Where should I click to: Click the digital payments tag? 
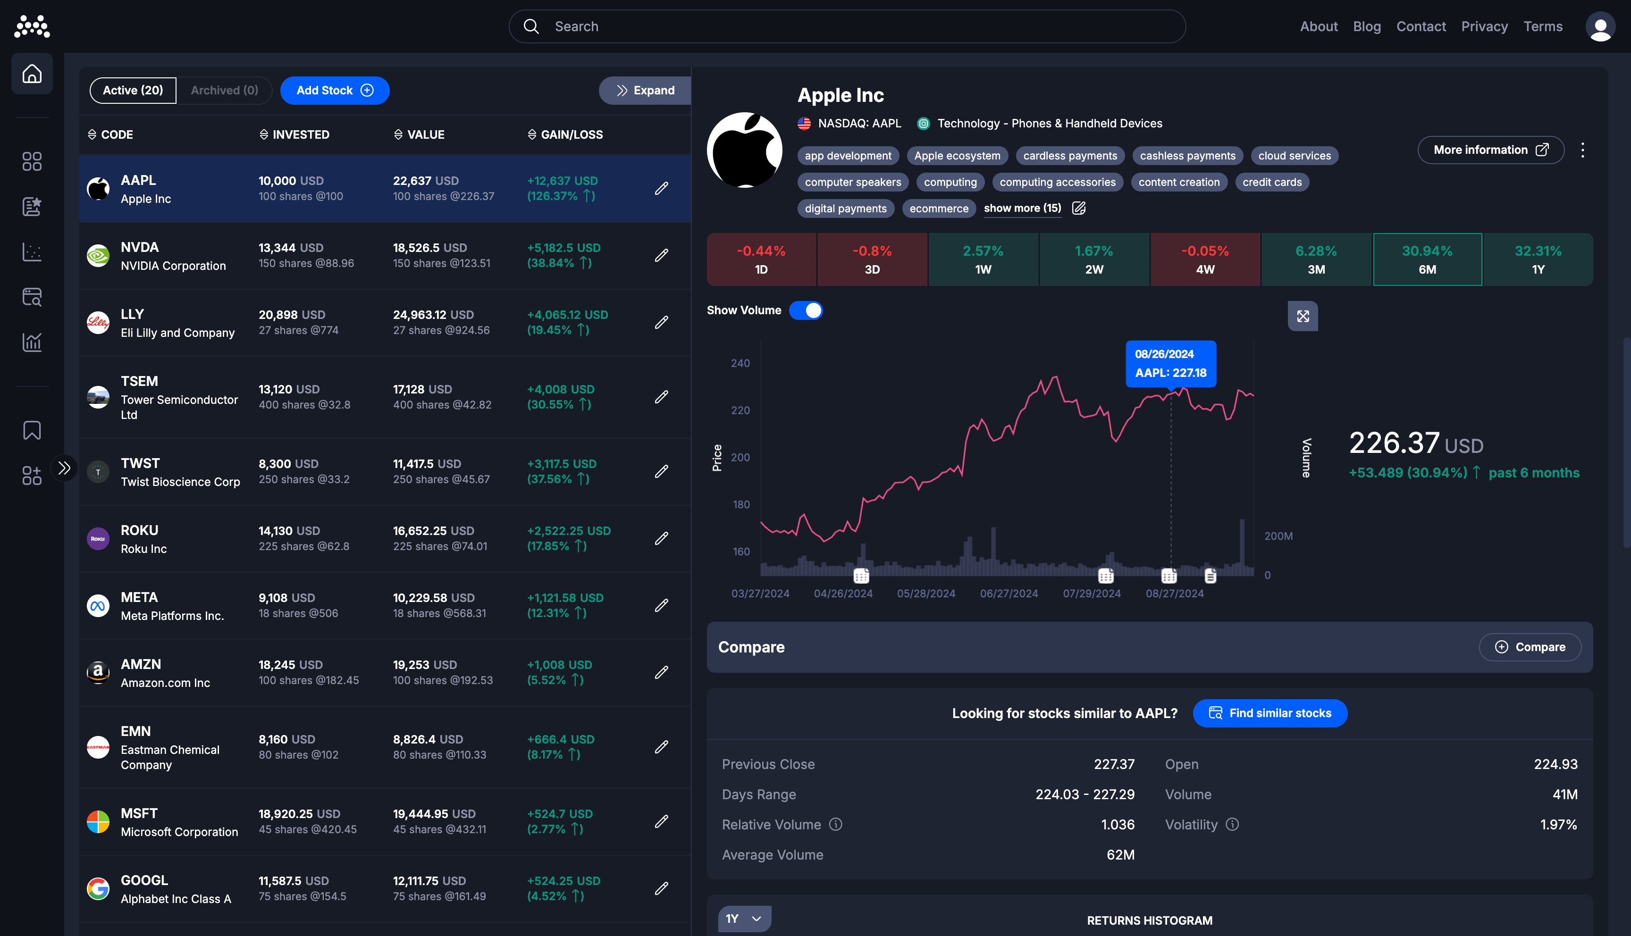[845, 208]
